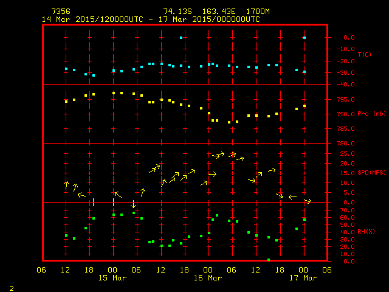Click the end time 17 Mar 2015/000000UTC
389x292 pixels.
click(210, 19)
